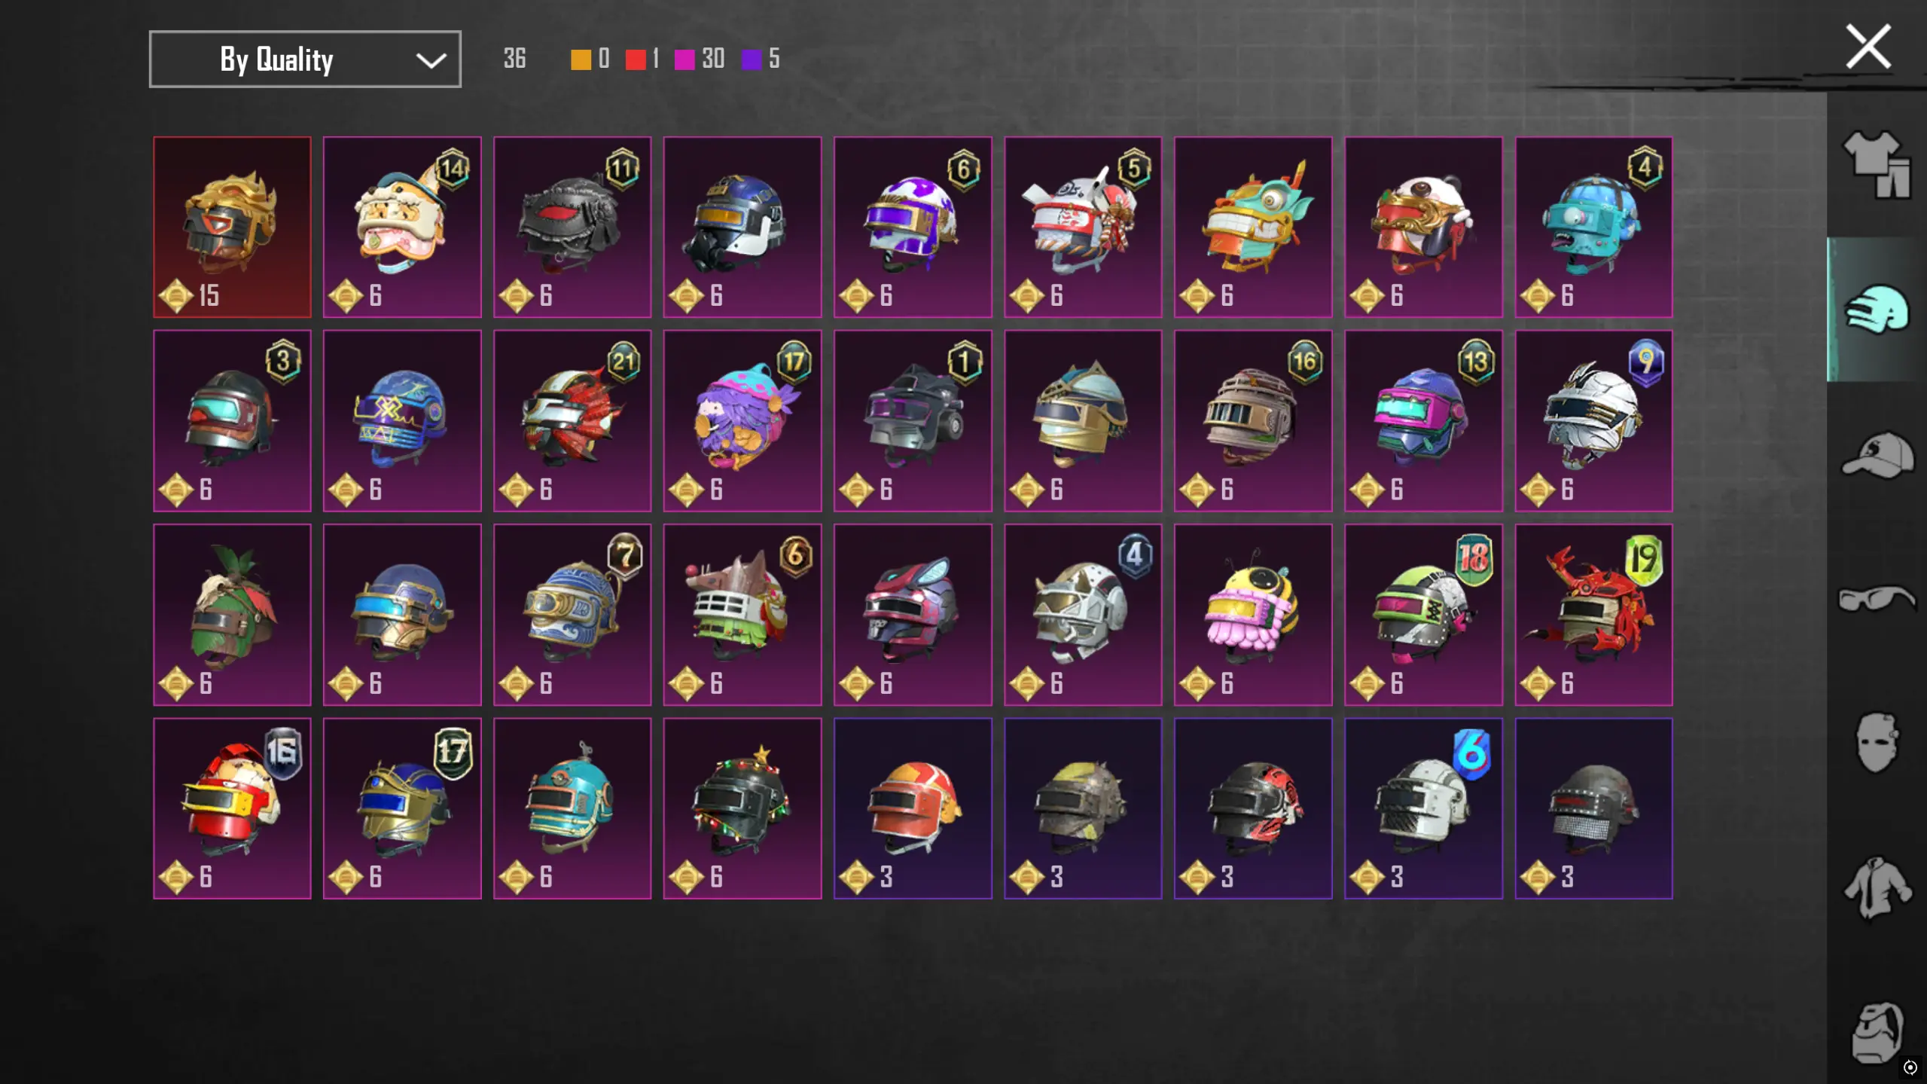Select the Christmas lights helmet

click(x=742, y=808)
